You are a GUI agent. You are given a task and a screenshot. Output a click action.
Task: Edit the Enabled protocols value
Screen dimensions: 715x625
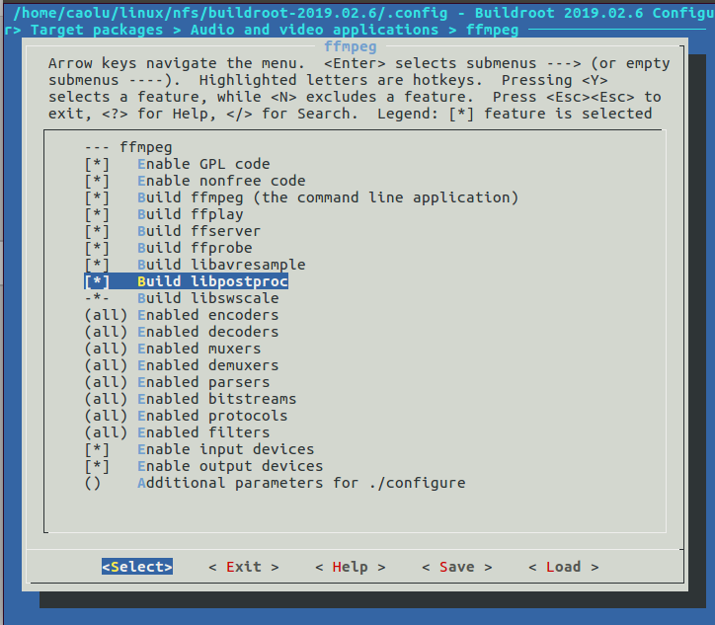coord(187,417)
